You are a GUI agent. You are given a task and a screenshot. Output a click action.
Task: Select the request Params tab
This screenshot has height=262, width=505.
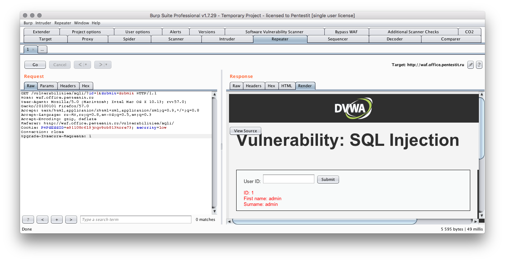tap(47, 86)
